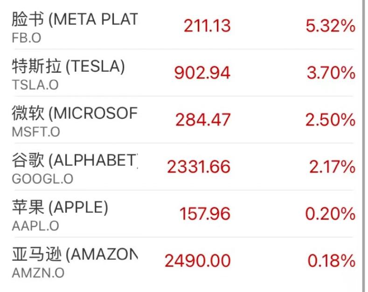Open the Amazon (亚马逊) stock entry
This screenshot has height=292, width=368.
(75, 255)
